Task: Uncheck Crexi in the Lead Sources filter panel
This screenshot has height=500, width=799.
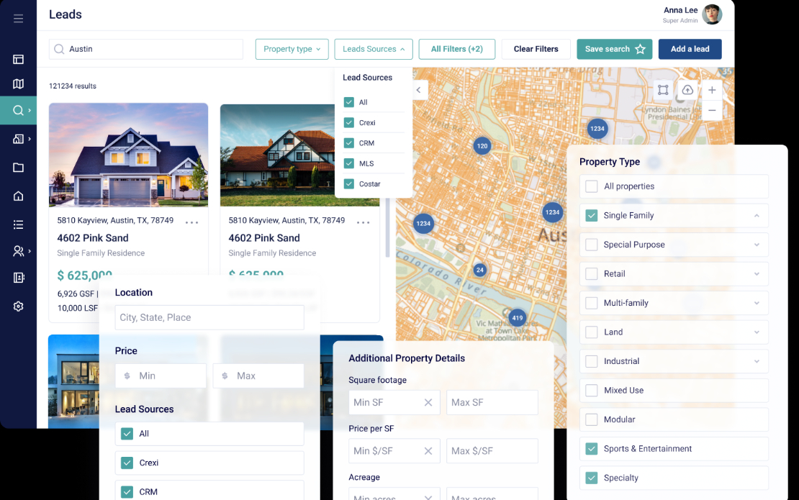Action: tap(127, 463)
